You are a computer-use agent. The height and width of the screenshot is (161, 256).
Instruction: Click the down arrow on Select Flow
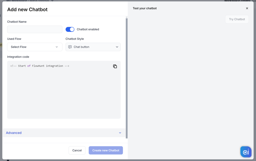click(57, 47)
